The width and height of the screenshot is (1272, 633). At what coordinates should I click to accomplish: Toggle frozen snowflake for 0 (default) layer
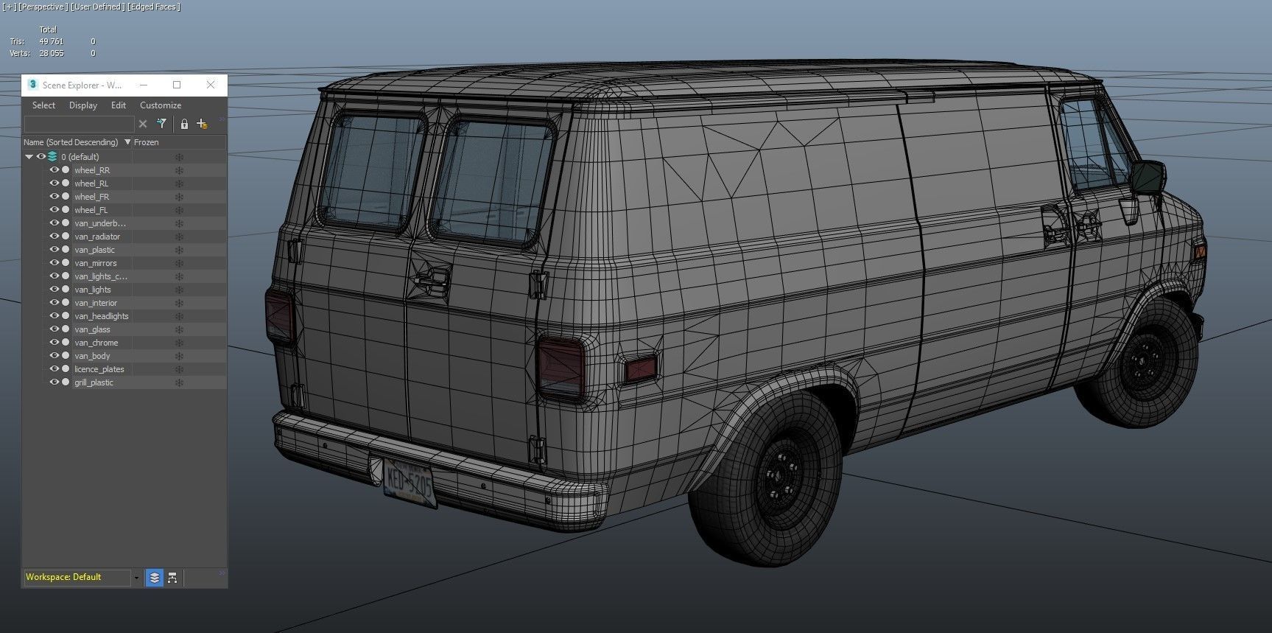[x=178, y=157]
